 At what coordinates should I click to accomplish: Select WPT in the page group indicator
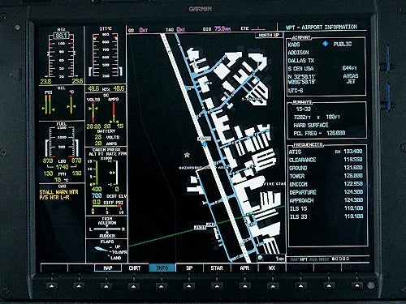[304, 259]
